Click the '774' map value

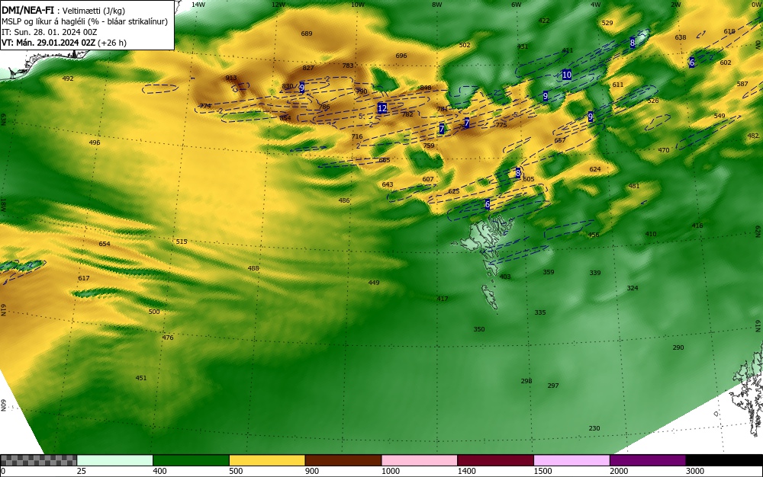(205, 106)
